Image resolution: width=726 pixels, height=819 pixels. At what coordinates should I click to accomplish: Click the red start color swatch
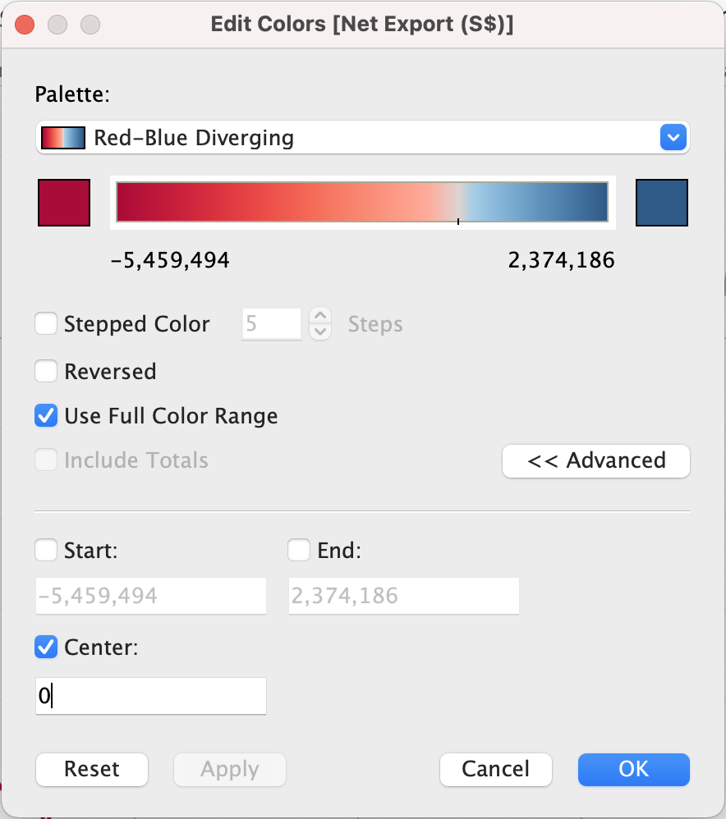[x=64, y=203]
